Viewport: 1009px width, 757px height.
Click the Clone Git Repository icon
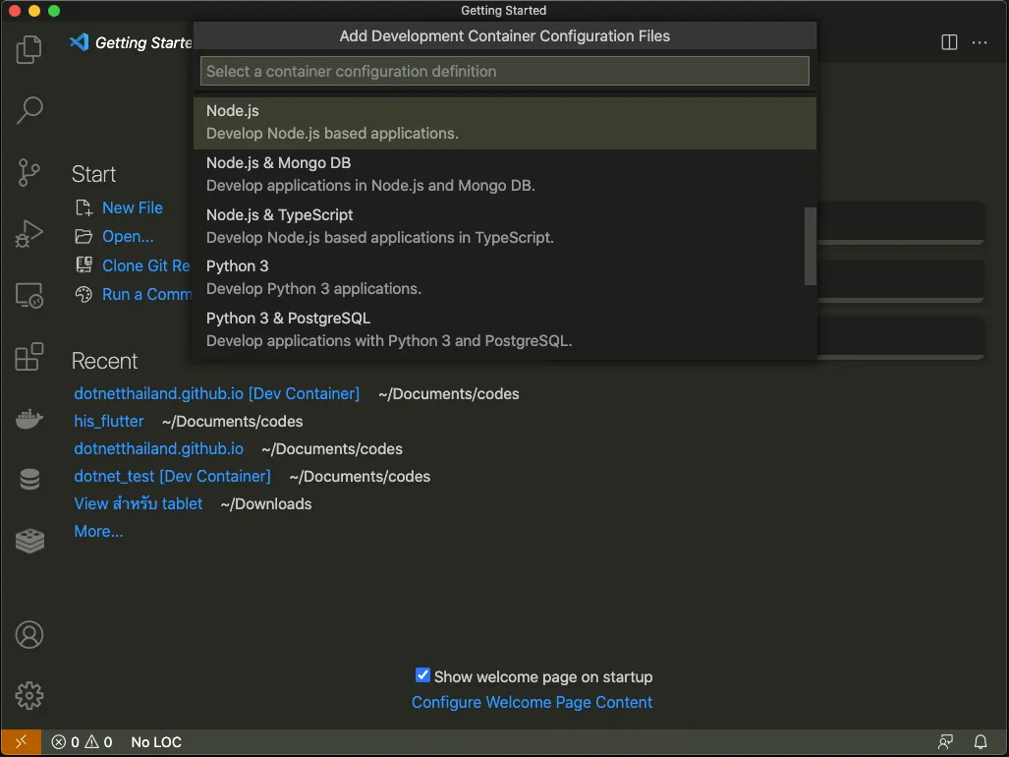pyautogui.click(x=84, y=265)
